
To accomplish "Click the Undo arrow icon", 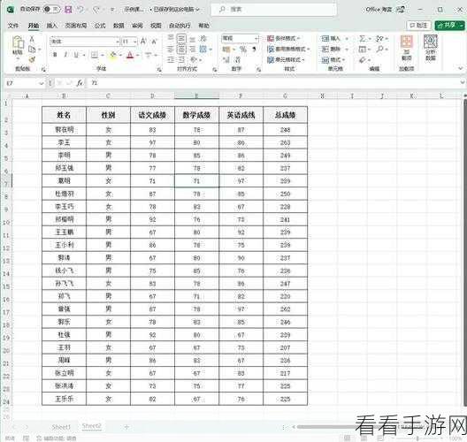I will click(x=80, y=10).
